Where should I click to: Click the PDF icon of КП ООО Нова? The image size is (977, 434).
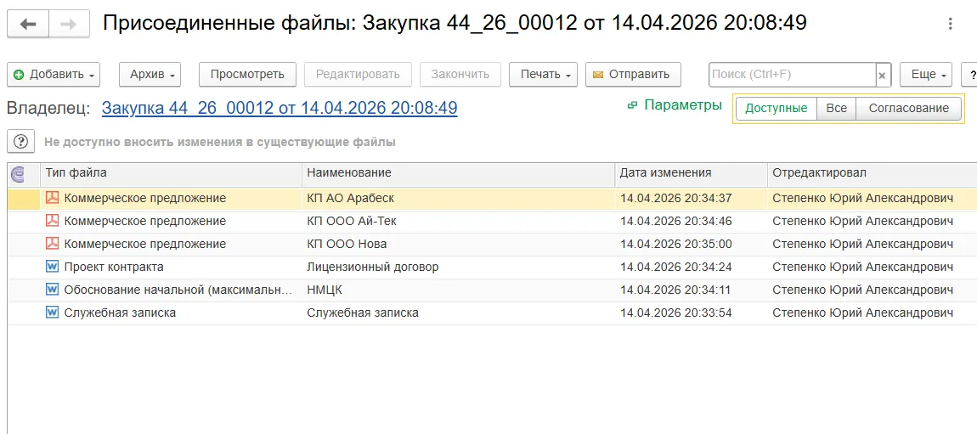(53, 244)
